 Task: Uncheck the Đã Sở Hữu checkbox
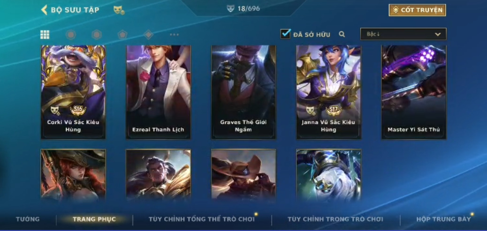(285, 34)
